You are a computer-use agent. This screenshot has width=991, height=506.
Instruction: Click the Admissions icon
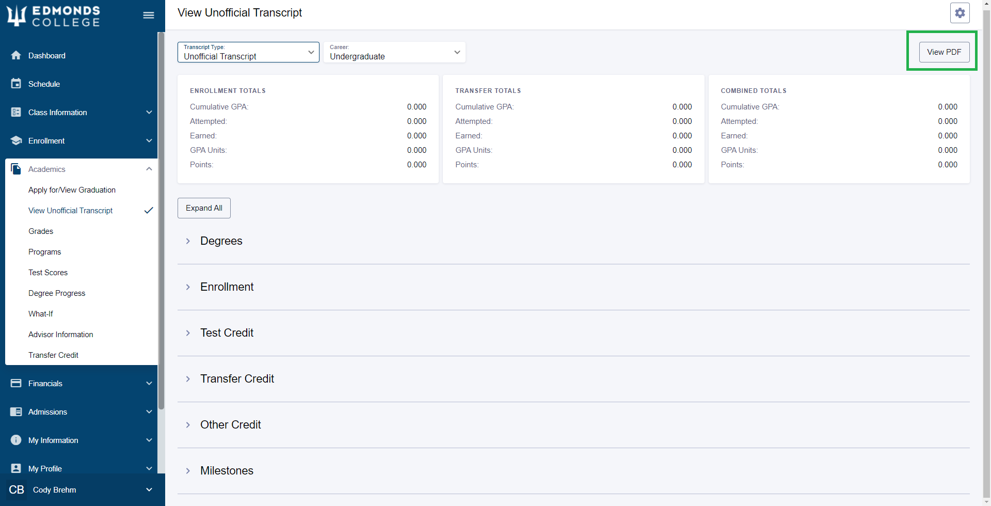pyautogui.click(x=16, y=412)
